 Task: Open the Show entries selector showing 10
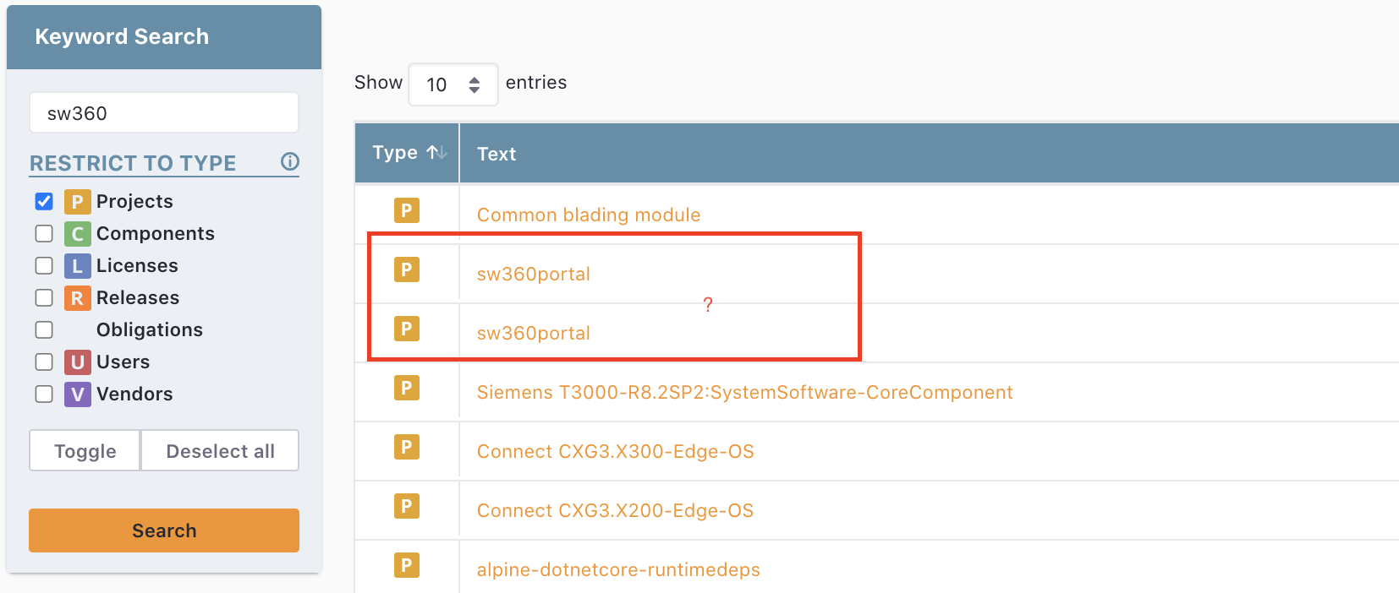(x=453, y=84)
